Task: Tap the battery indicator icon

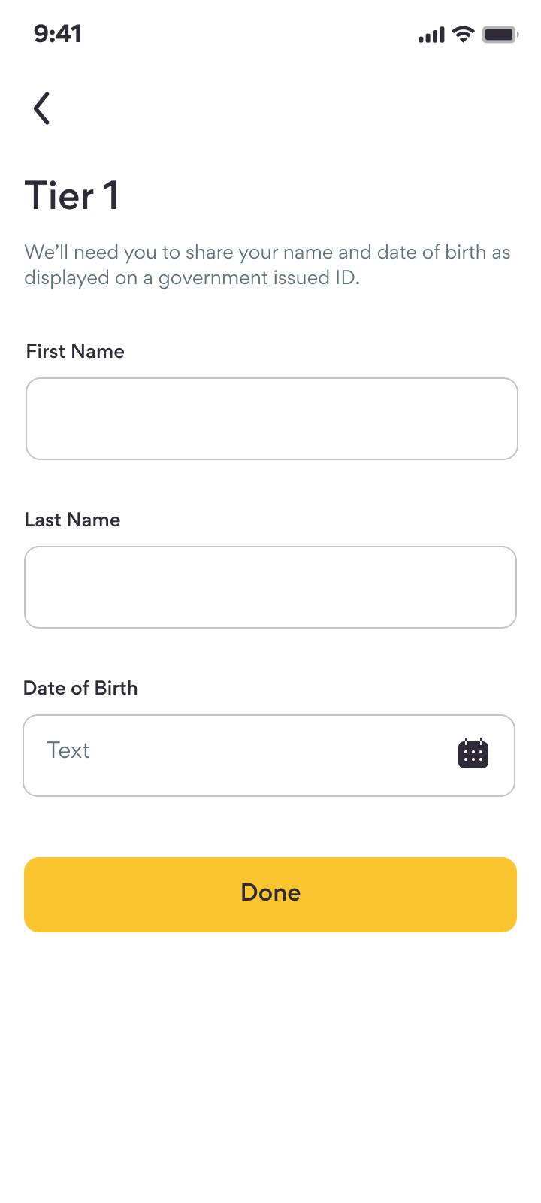Action: 500,35
